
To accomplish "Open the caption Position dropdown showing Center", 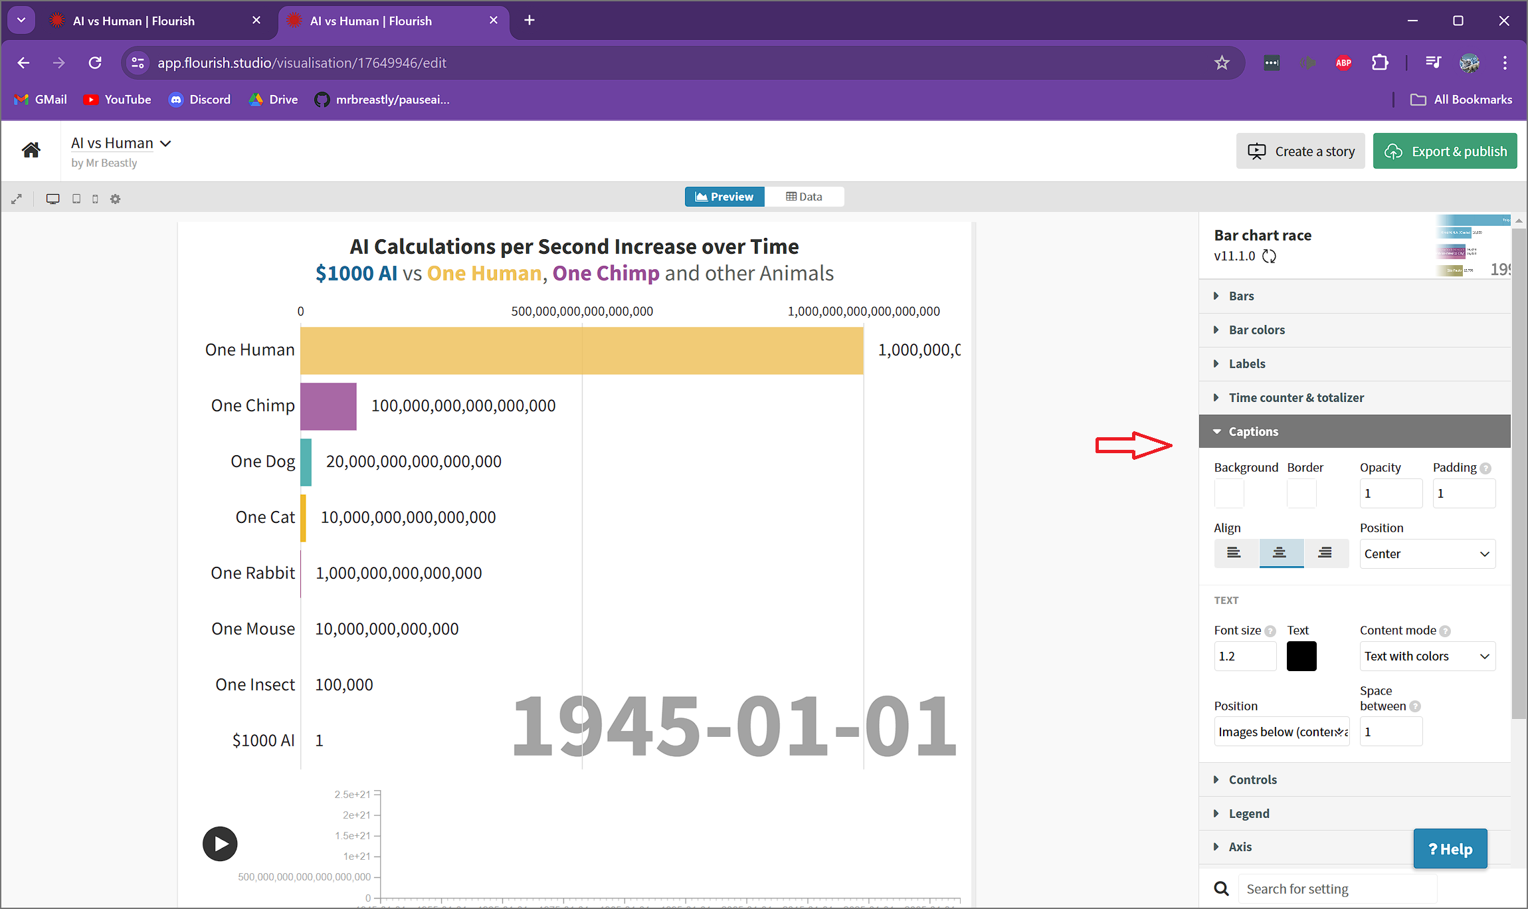I will 1427,554.
